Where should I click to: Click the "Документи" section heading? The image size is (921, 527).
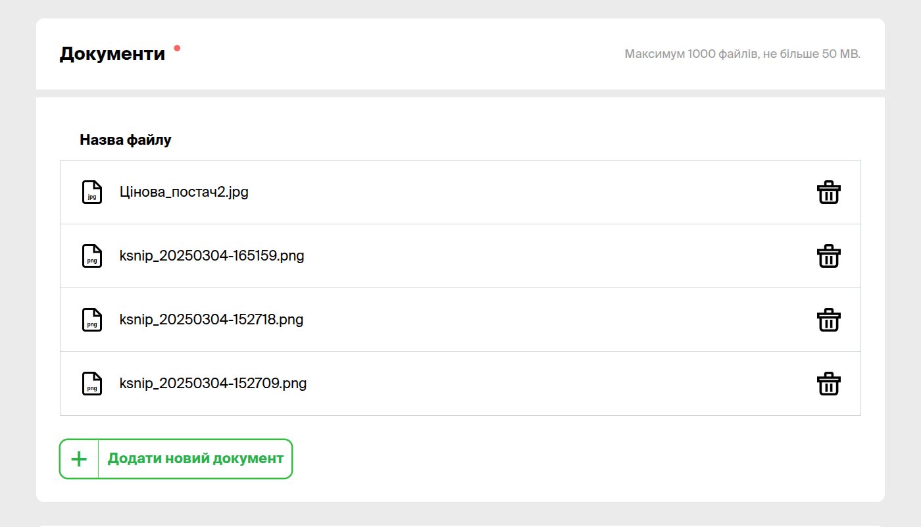[x=112, y=54]
